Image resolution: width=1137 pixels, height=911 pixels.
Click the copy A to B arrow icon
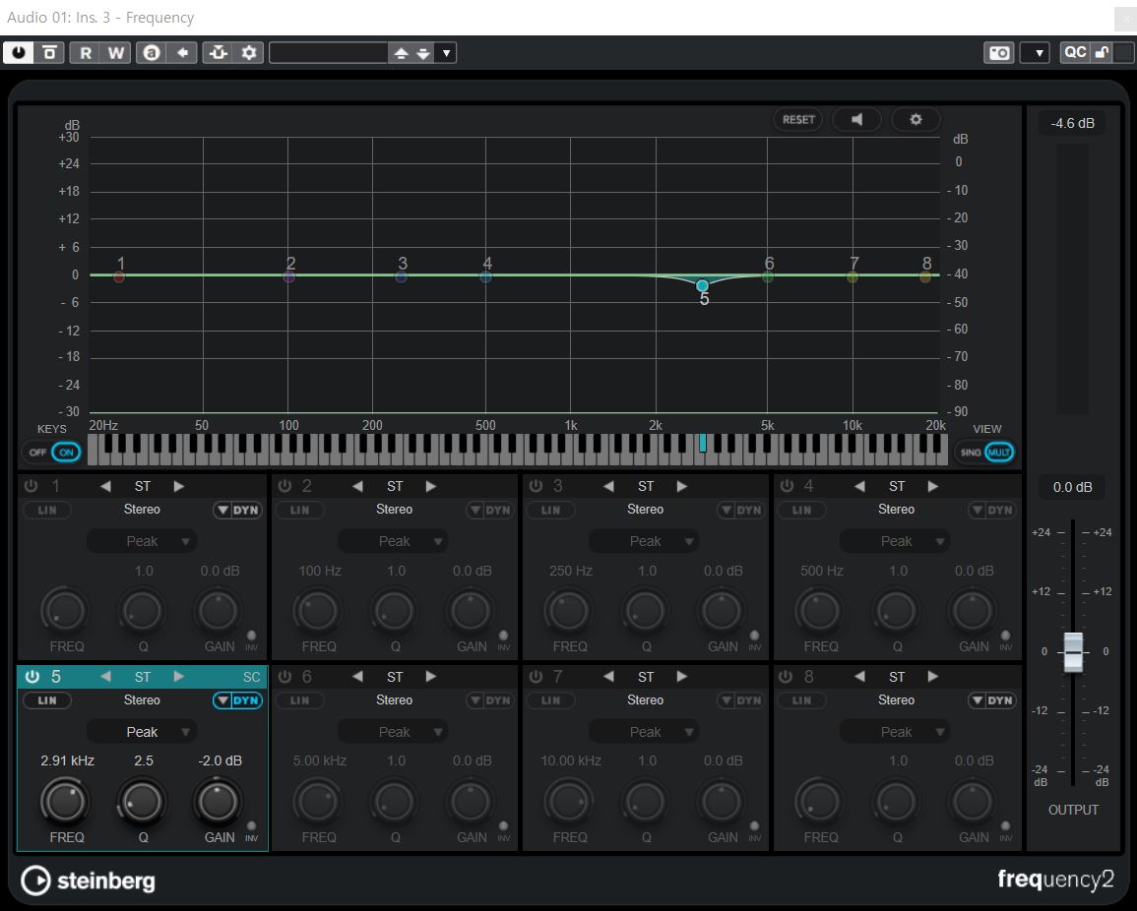[x=183, y=53]
